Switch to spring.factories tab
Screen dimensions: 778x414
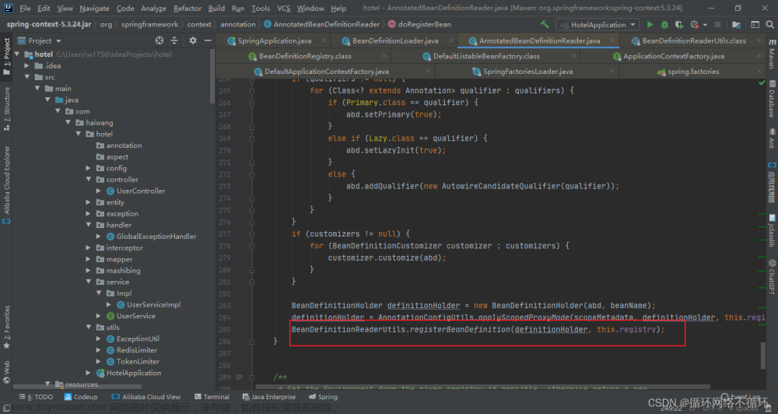[692, 72]
